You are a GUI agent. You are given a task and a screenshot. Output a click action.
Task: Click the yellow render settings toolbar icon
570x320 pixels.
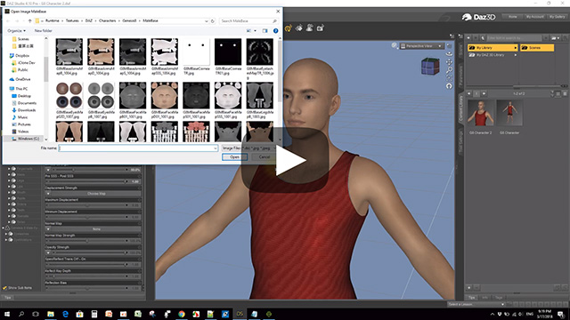[289, 28]
